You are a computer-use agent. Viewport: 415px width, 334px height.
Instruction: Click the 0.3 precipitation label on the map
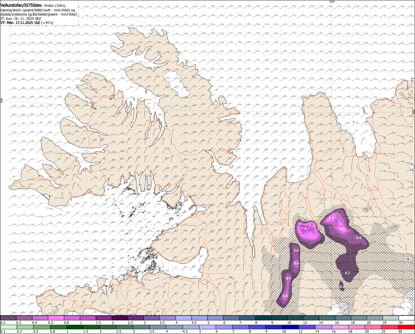tap(348, 273)
